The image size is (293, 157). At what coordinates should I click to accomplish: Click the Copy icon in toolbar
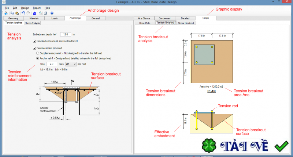tap(13, 13)
